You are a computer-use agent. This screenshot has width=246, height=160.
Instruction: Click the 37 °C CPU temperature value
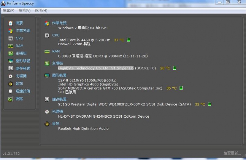pos(119,40)
